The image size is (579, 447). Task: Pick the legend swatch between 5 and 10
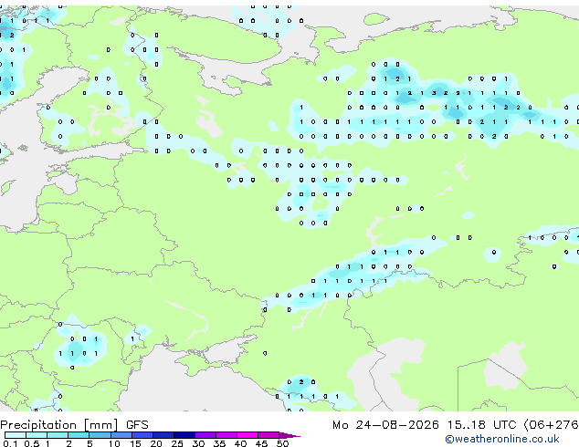click(x=100, y=435)
